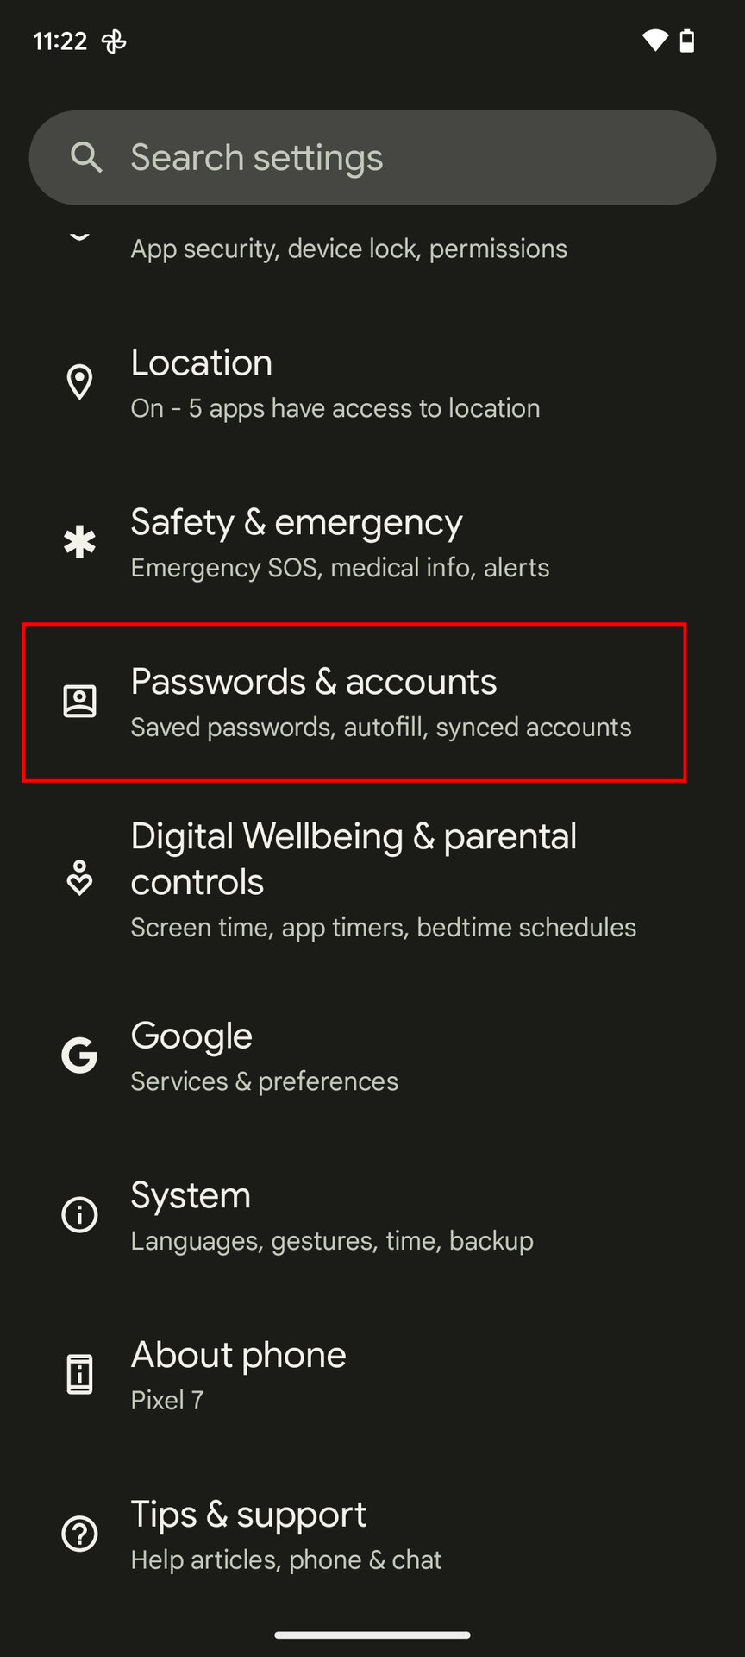Image resolution: width=745 pixels, height=1657 pixels.
Task: Tap the Safety & emergency asterisk icon
Action: [79, 542]
